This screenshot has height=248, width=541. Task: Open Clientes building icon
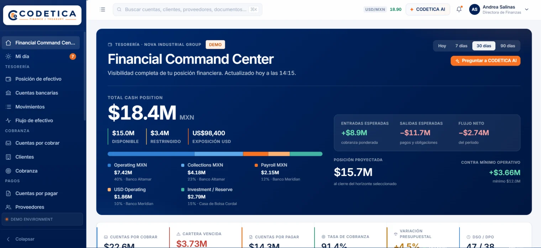click(x=8, y=157)
